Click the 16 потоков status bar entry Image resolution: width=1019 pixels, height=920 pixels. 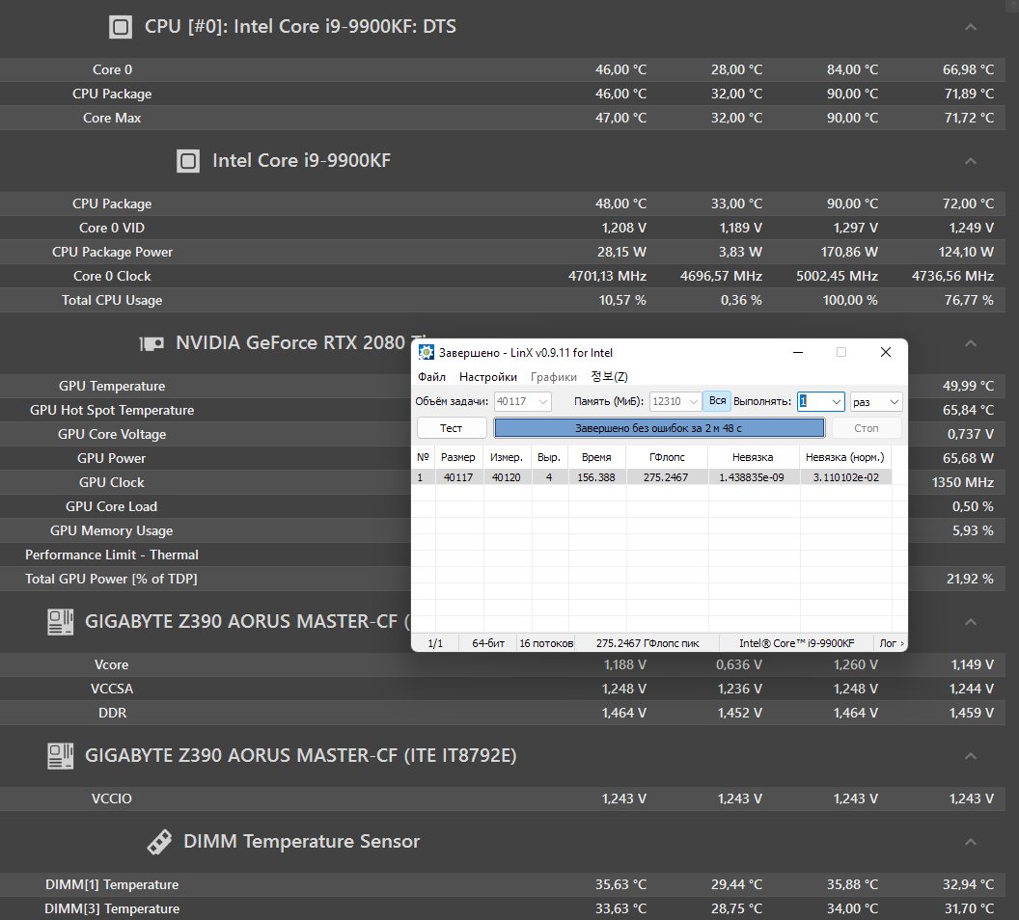546,643
